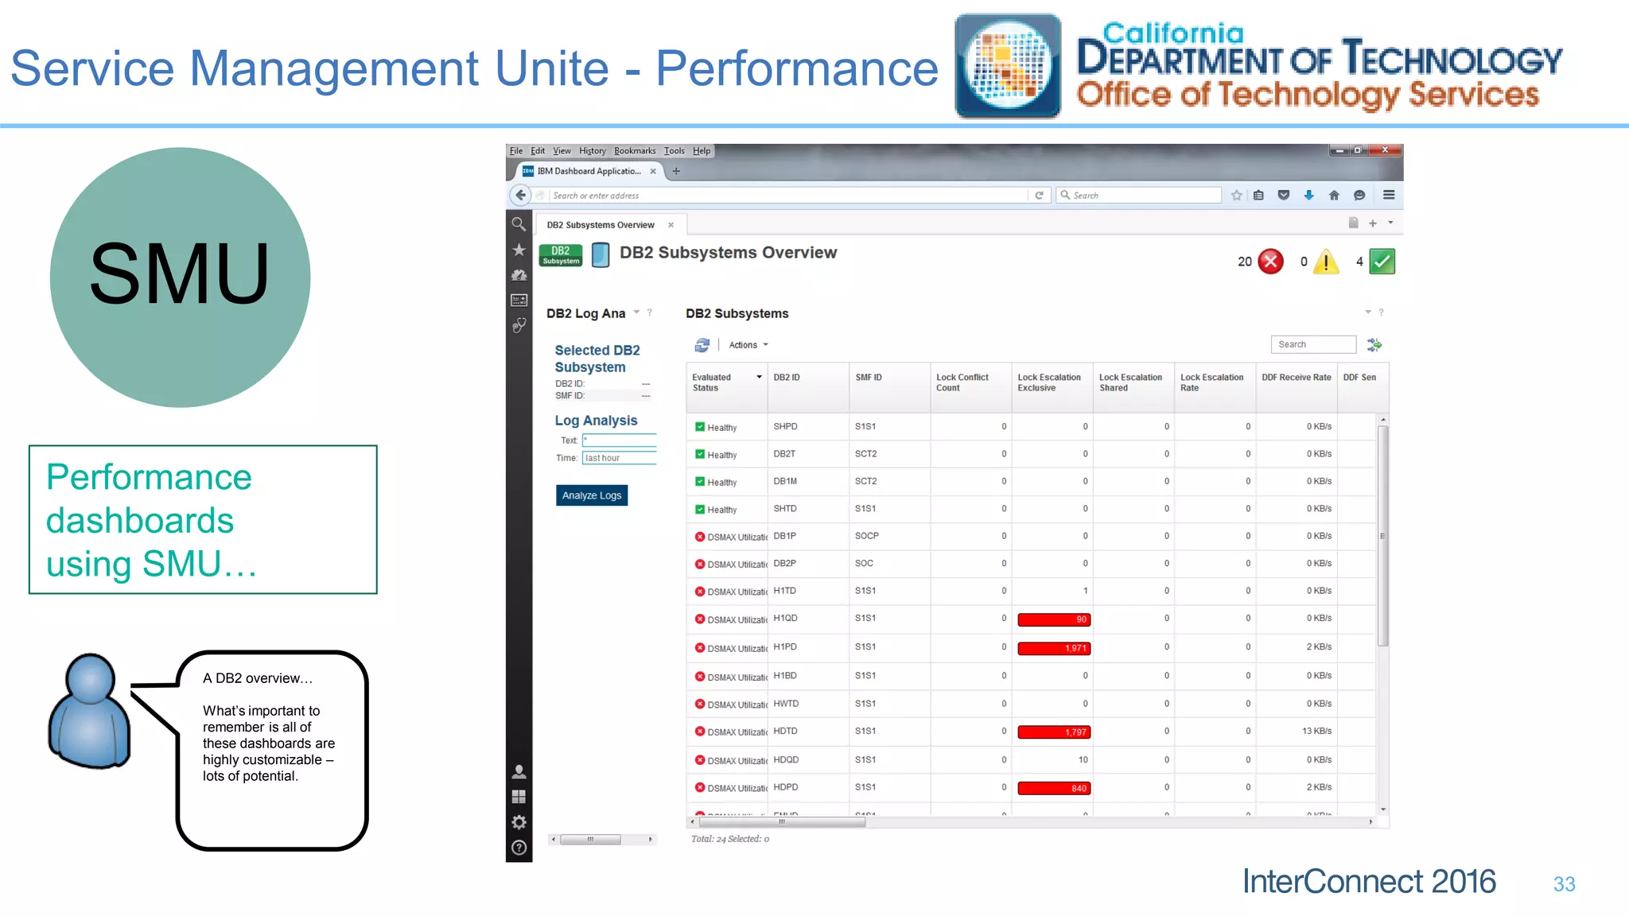Click the Healthy status of DB2T
The height and width of the screenshot is (916, 1629).
point(716,455)
